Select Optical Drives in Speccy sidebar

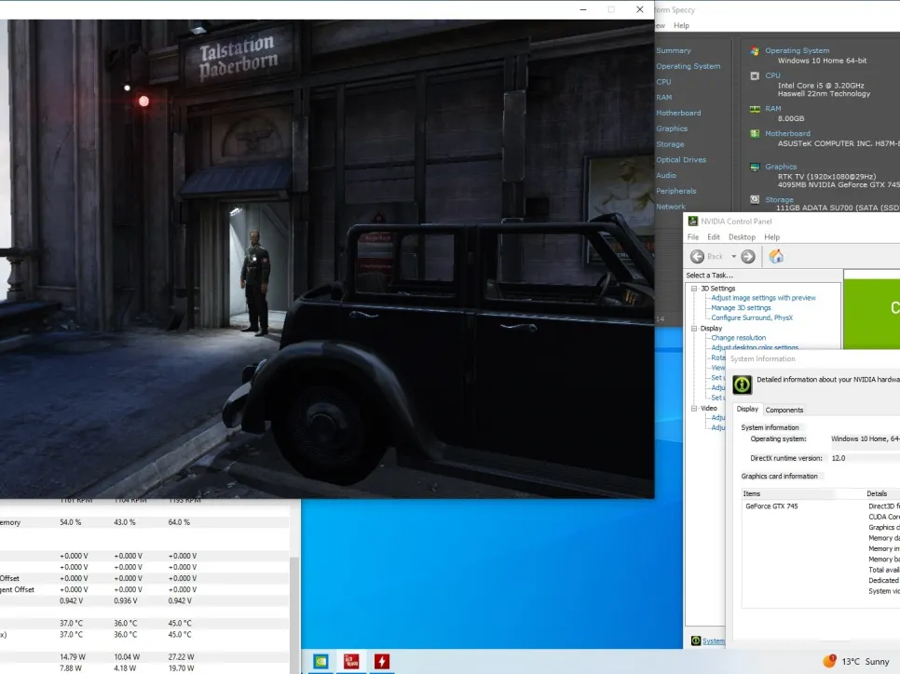point(681,159)
